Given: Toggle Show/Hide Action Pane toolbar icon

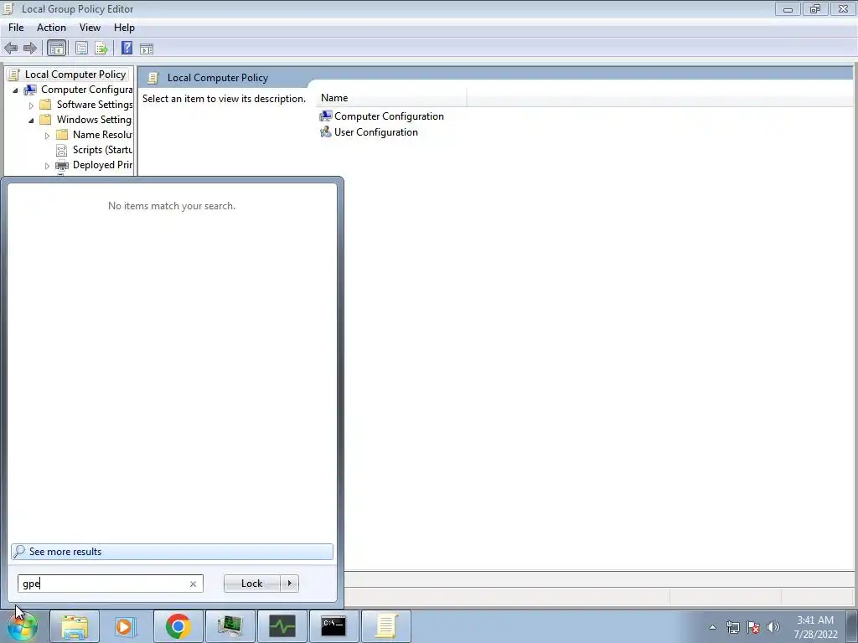Looking at the screenshot, I should [x=147, y=49].
